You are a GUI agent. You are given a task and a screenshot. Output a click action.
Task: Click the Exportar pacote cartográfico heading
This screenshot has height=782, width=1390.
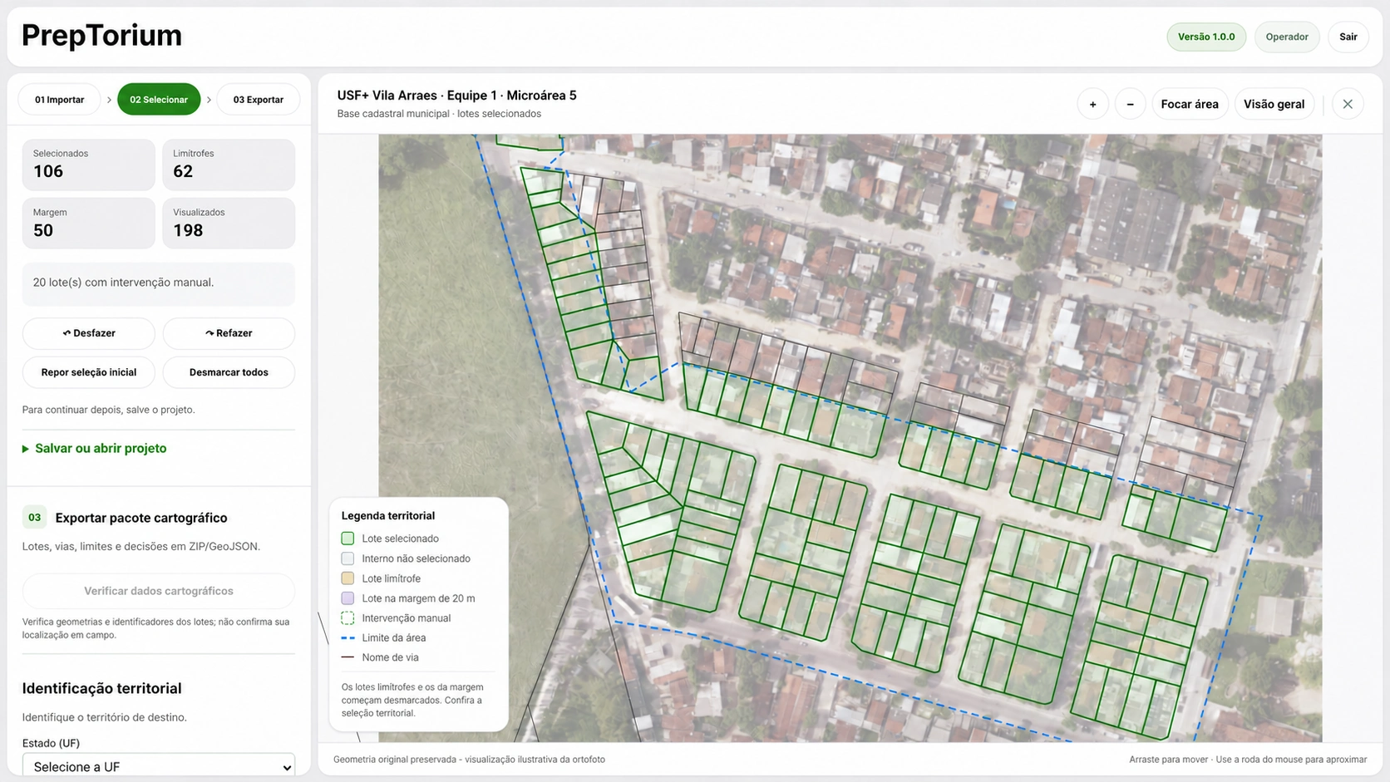coord(141,518)
